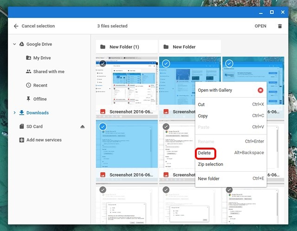The width and height of the screenshot is (297, 231).
Task: Click image file icon of first screenshot
Action: 103,112
